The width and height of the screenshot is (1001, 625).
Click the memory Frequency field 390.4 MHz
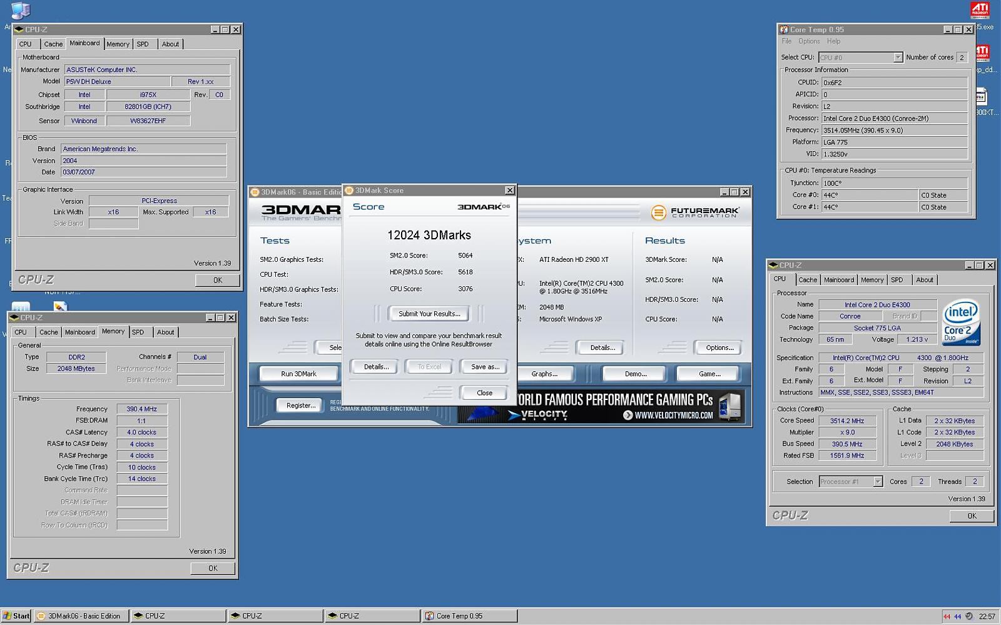point(142,409)
